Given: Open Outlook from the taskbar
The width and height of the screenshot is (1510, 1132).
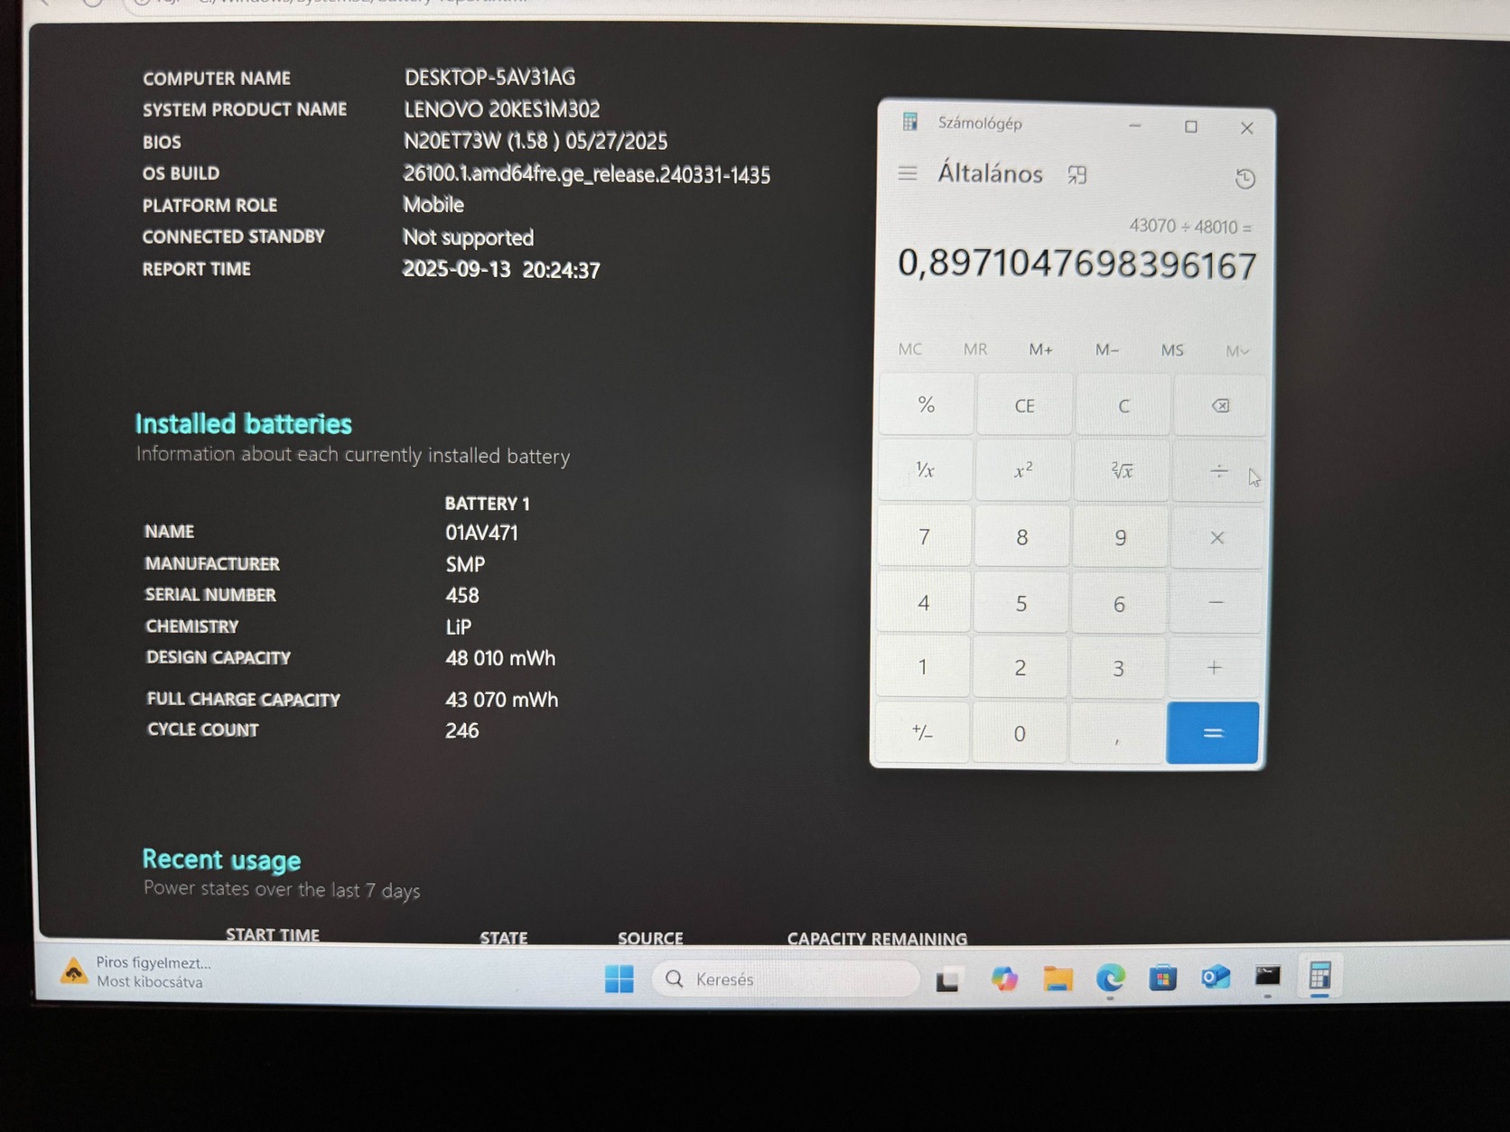Looking at the screenshot, I should [1216, 977].
